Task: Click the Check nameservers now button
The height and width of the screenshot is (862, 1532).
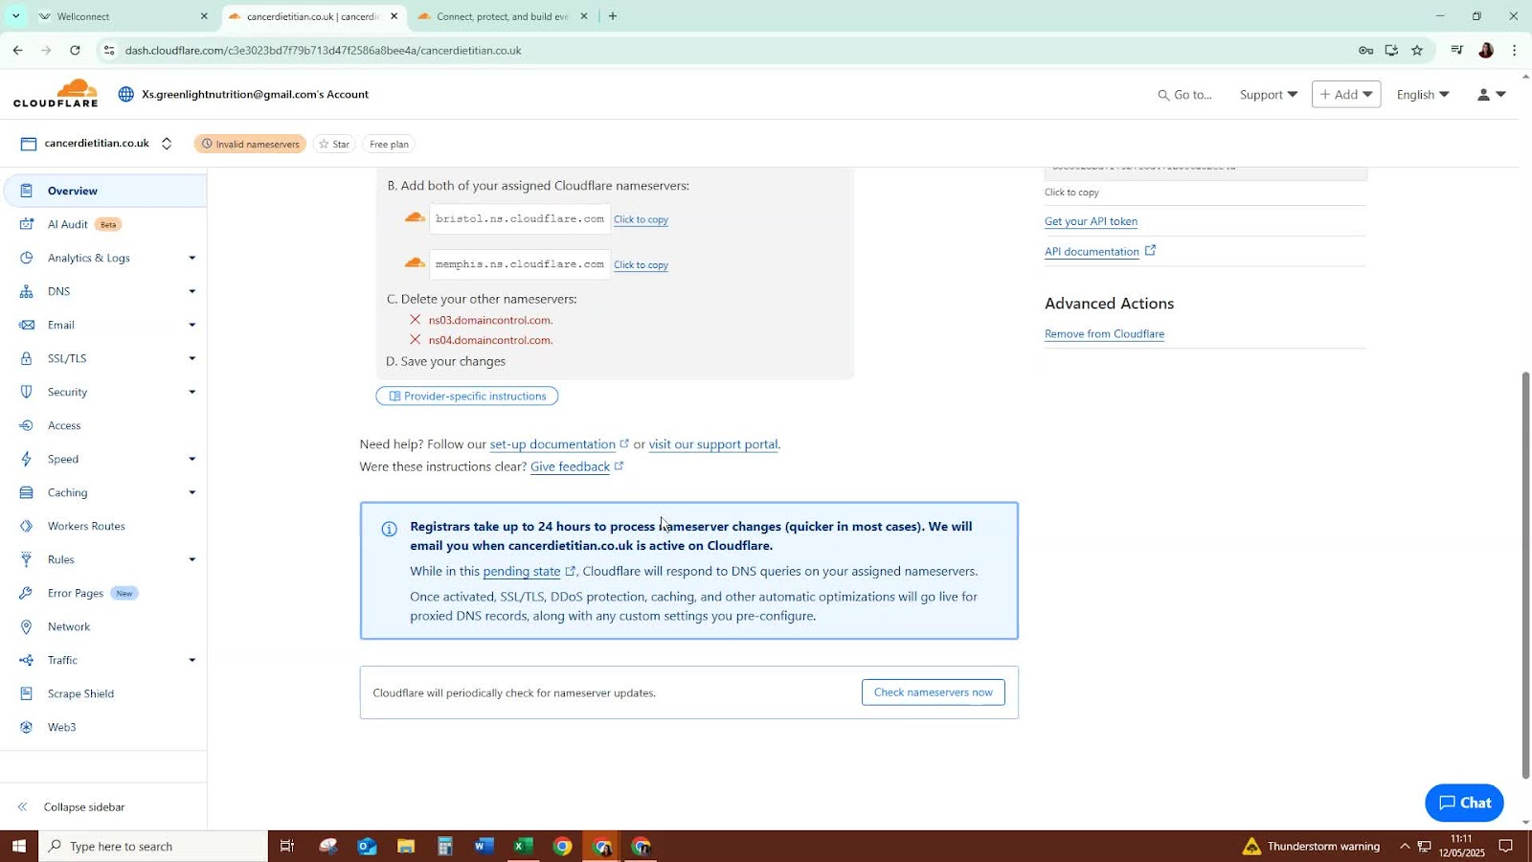Action: click(x=934, y=692)
